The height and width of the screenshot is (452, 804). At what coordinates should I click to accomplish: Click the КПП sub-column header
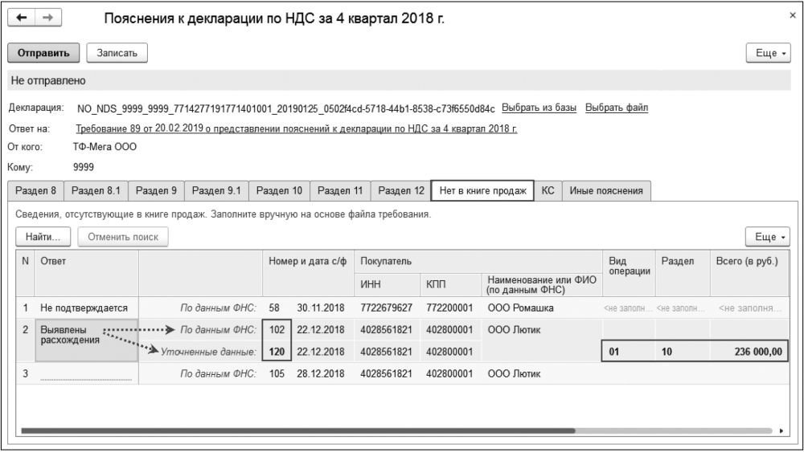click(x=450, y=285)
